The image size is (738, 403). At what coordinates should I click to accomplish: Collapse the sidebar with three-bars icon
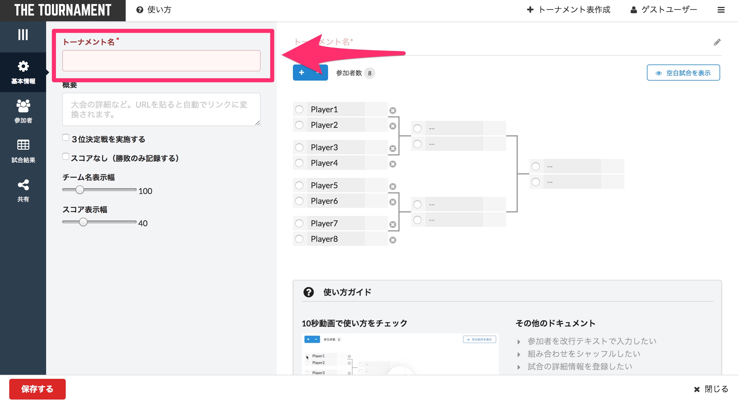point(23,35)
